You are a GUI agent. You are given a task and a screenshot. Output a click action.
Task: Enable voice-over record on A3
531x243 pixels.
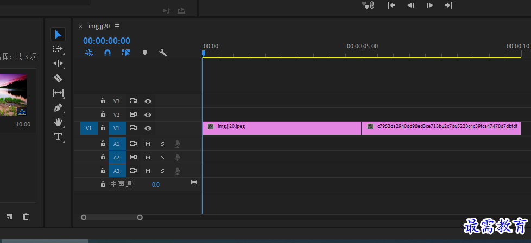[x=177, y=171]
